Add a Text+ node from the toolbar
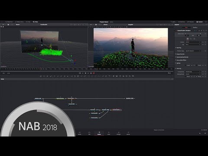The image size is (208, 156). 48,76
